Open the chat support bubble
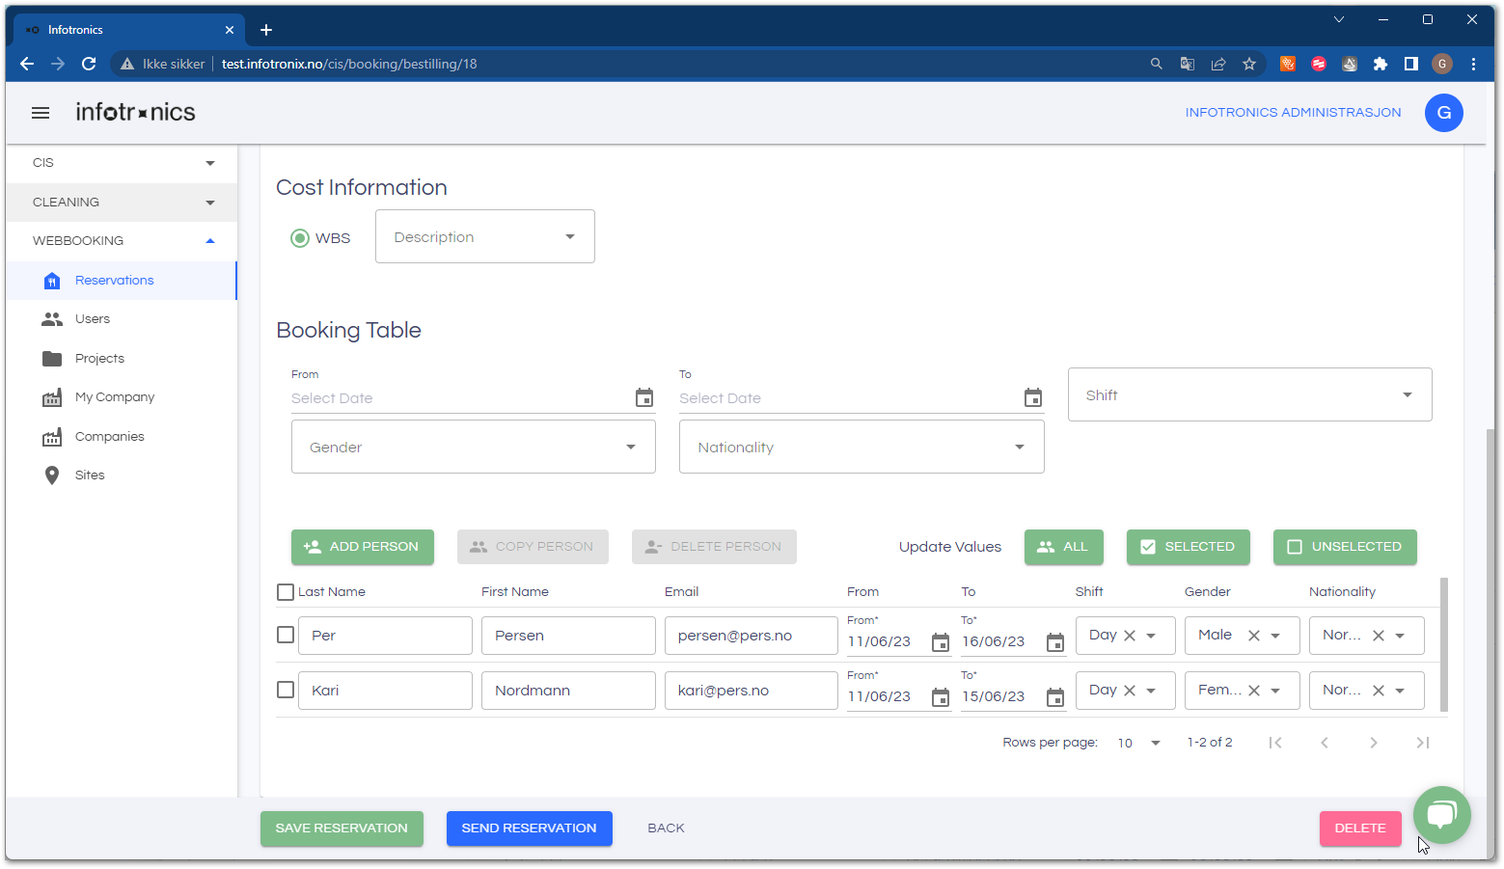The height and width of the screenshot is (869, 1504). tap(1441, 815)
